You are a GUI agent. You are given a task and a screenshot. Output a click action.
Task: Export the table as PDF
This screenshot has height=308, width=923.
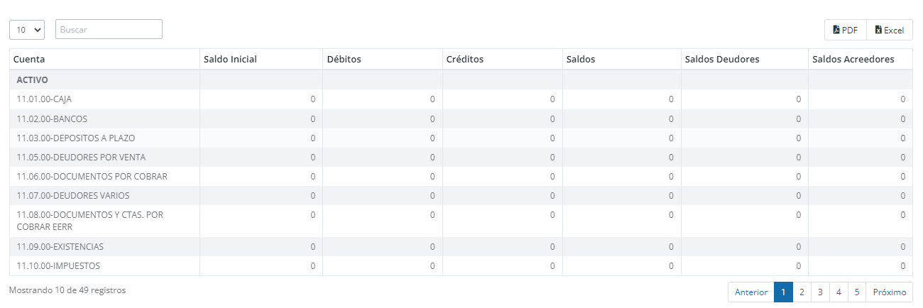pos(845,30)
